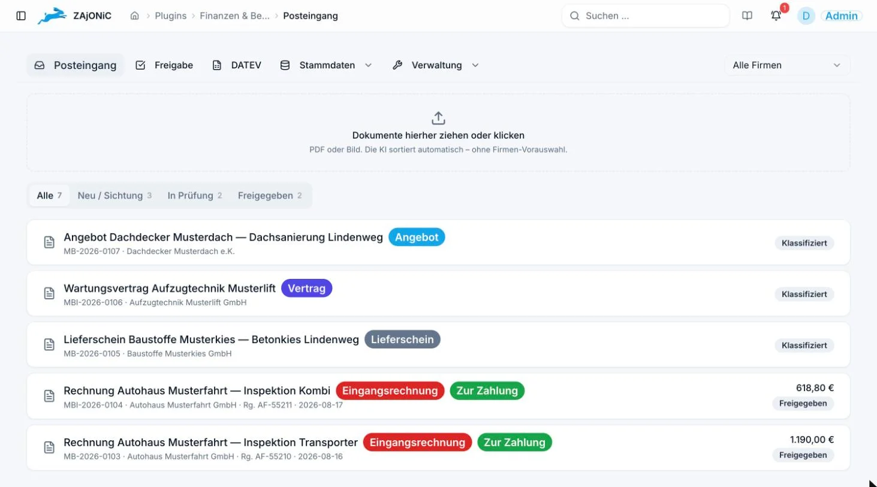Show all documents with Alle filter
The height and width of the screenshot is (487, 877).
point(49,196)
